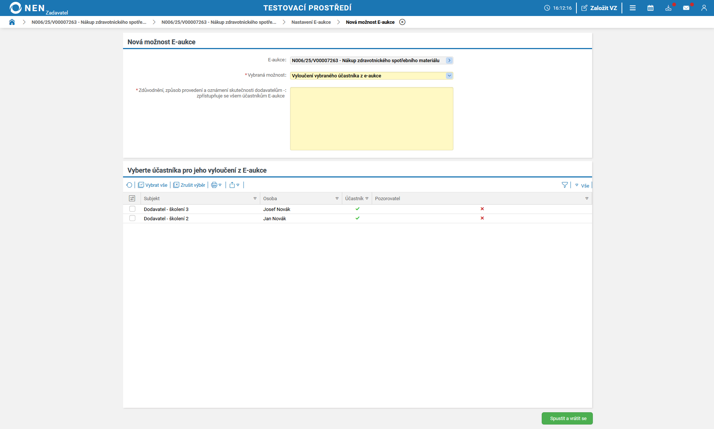This screenshot has height=429, width=714.
Task: Open the Subjekt column filter arrow
Action: tap(255, 199)
